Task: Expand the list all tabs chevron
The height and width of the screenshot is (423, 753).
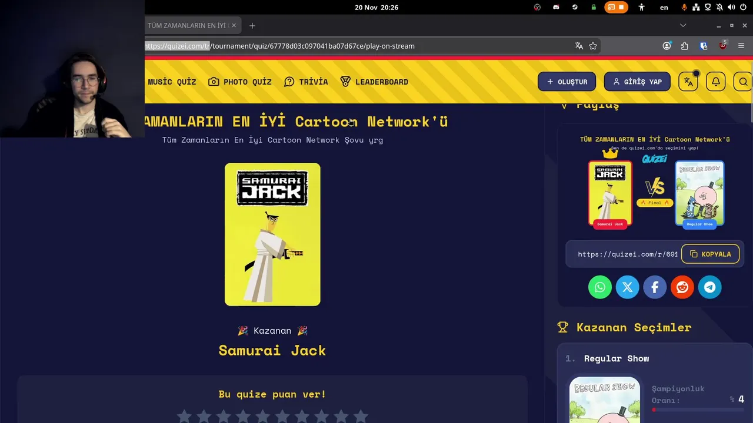Action: click(x=683, y=25)
